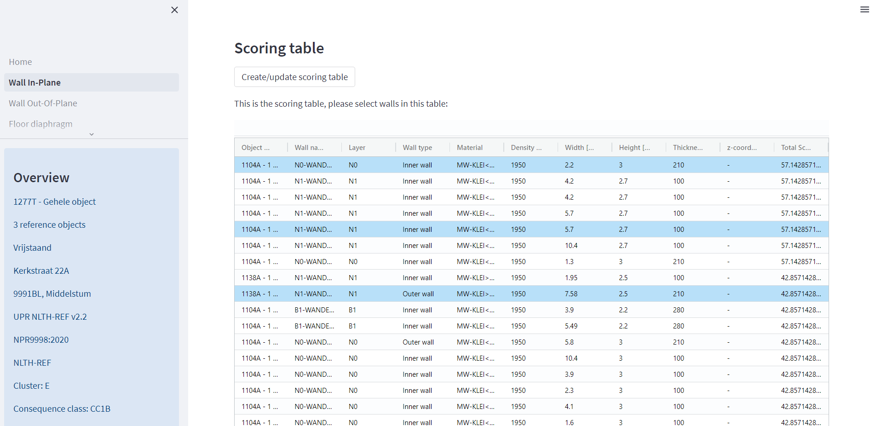
Task: Click Outer wall in the 7.58 width row
Action: (x=418, y=294)
